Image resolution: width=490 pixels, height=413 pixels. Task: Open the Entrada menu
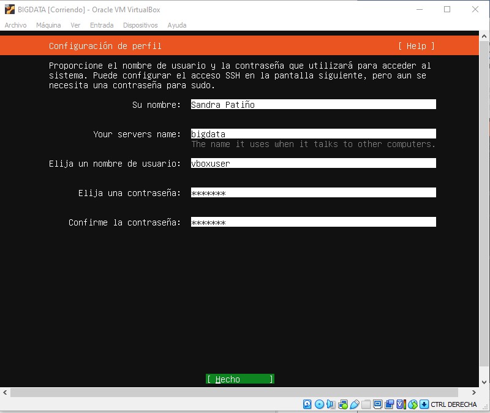coord(102,25)
